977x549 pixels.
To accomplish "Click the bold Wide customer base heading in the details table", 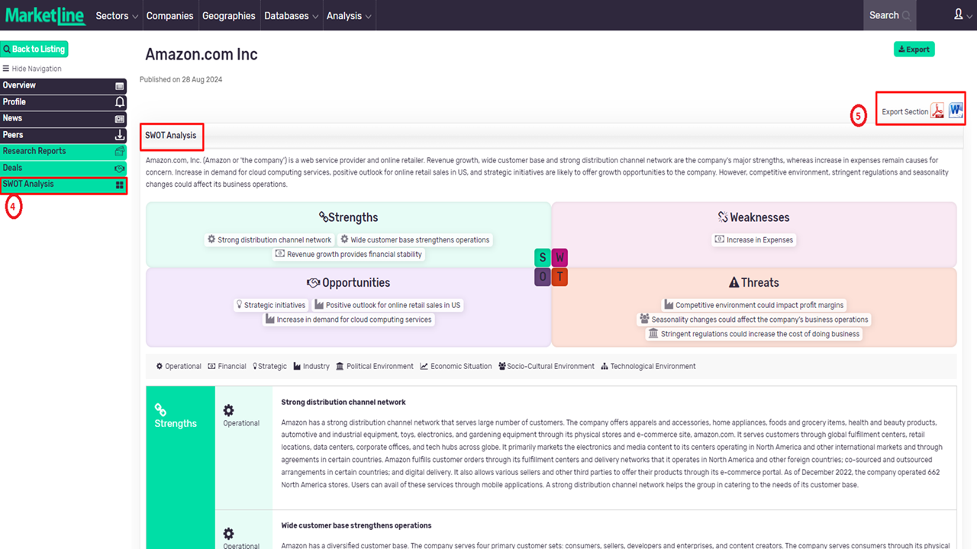I will coord(356,525).
